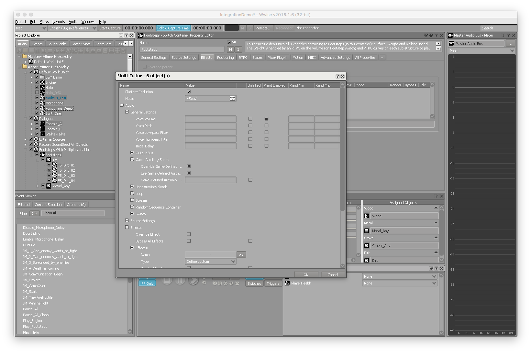Open the Layouts menu
This screenshot has width=531, height=353.
pos(59,22)
